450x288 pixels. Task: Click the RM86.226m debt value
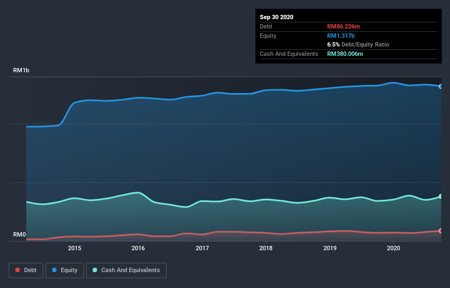tap(343, 26)
